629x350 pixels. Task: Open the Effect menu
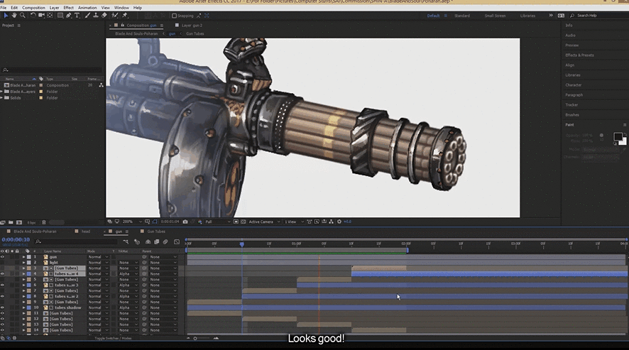tap(69, 8)
